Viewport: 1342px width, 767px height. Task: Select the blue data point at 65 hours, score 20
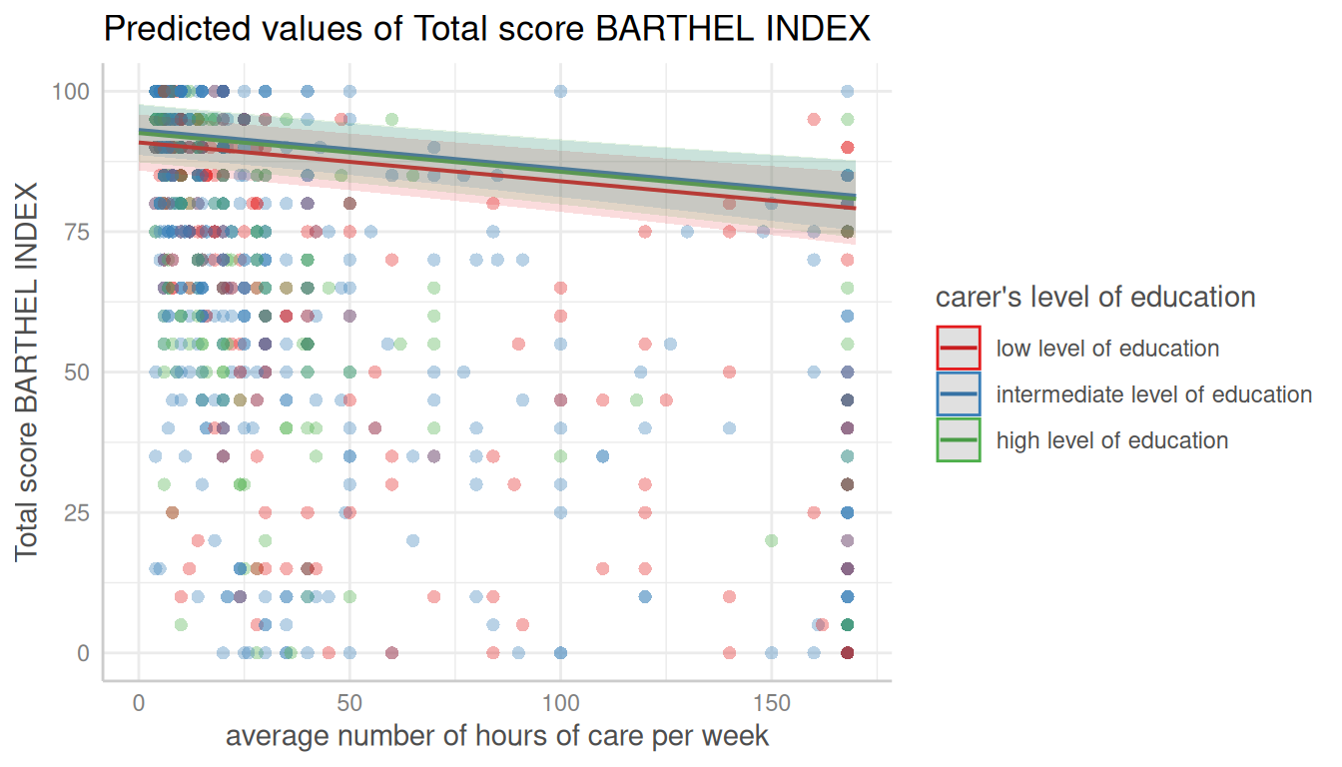[412, 540]
